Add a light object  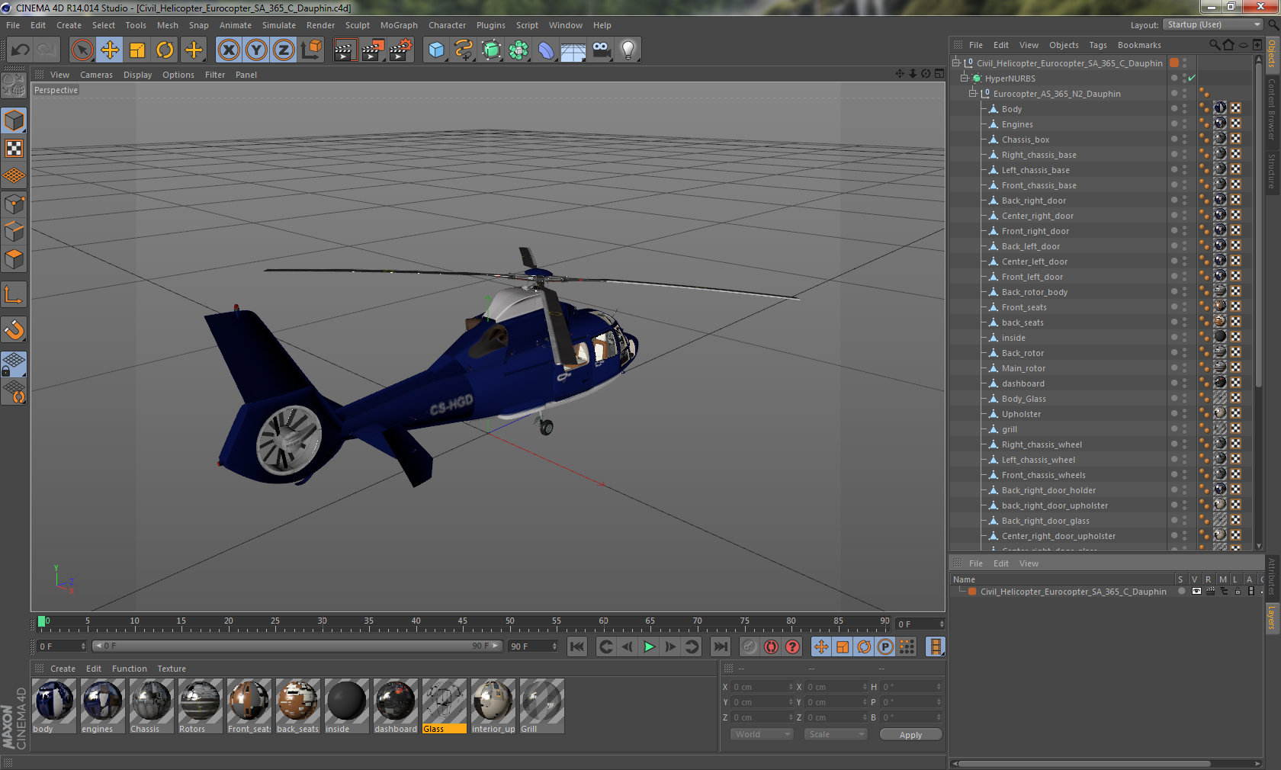point(628,50)
